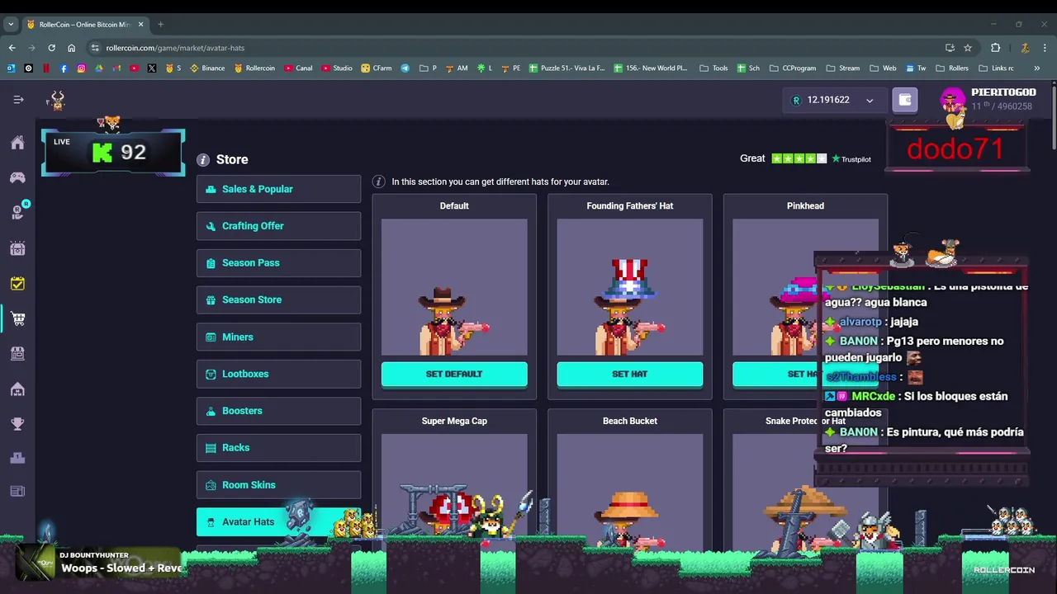This screenshot has height=594, width=1057.
Task: Open the ranking podium sidebar icon
Action: (17, 458)
